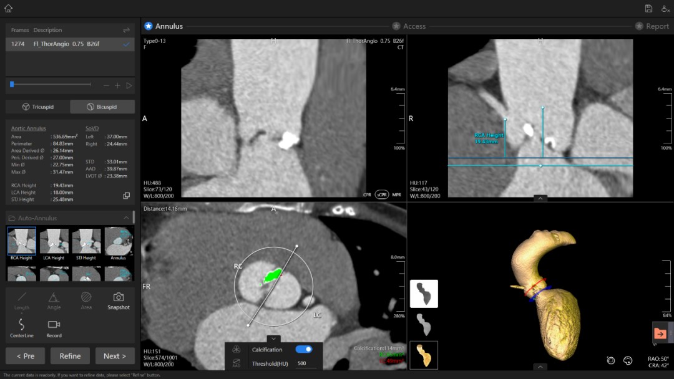The width and height of the screenshot is (674, 379).
Task: Collapse the calcification settings panel chevron
Action: coord(273,338)
